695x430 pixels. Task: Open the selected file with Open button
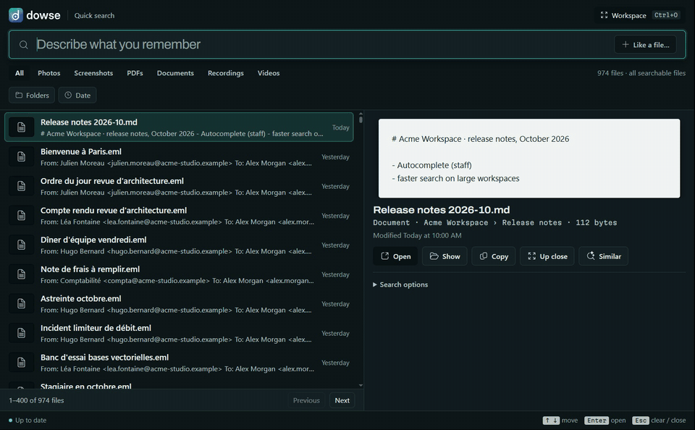point(395,256)
